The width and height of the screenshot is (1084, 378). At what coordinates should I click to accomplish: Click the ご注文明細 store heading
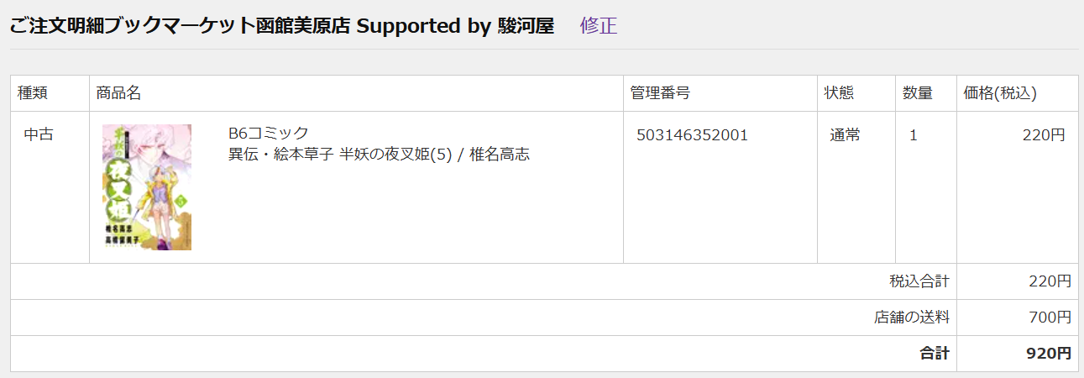point(282,25)
